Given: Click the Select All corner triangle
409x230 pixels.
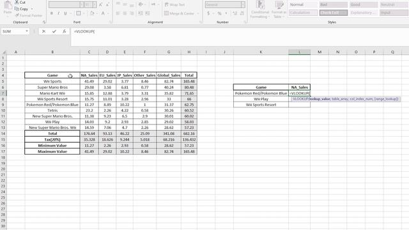Looking at the screenshot, I should click(4, 52).
